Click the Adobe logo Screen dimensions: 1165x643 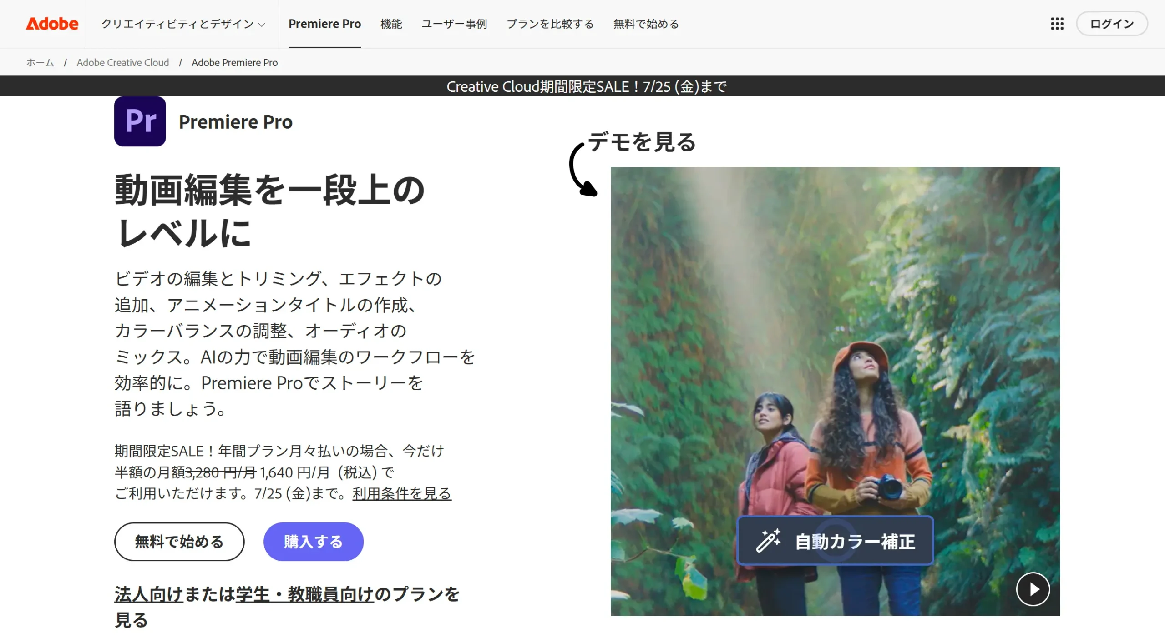pos(52,24)
